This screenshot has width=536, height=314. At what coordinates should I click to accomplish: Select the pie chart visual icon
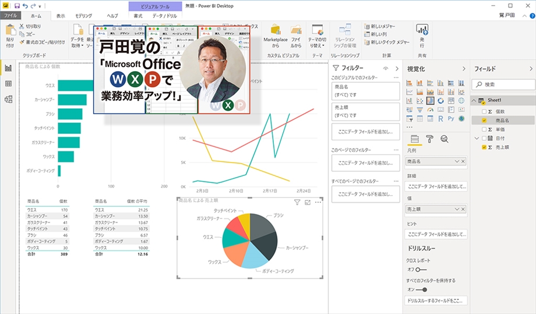click(430, 101)
